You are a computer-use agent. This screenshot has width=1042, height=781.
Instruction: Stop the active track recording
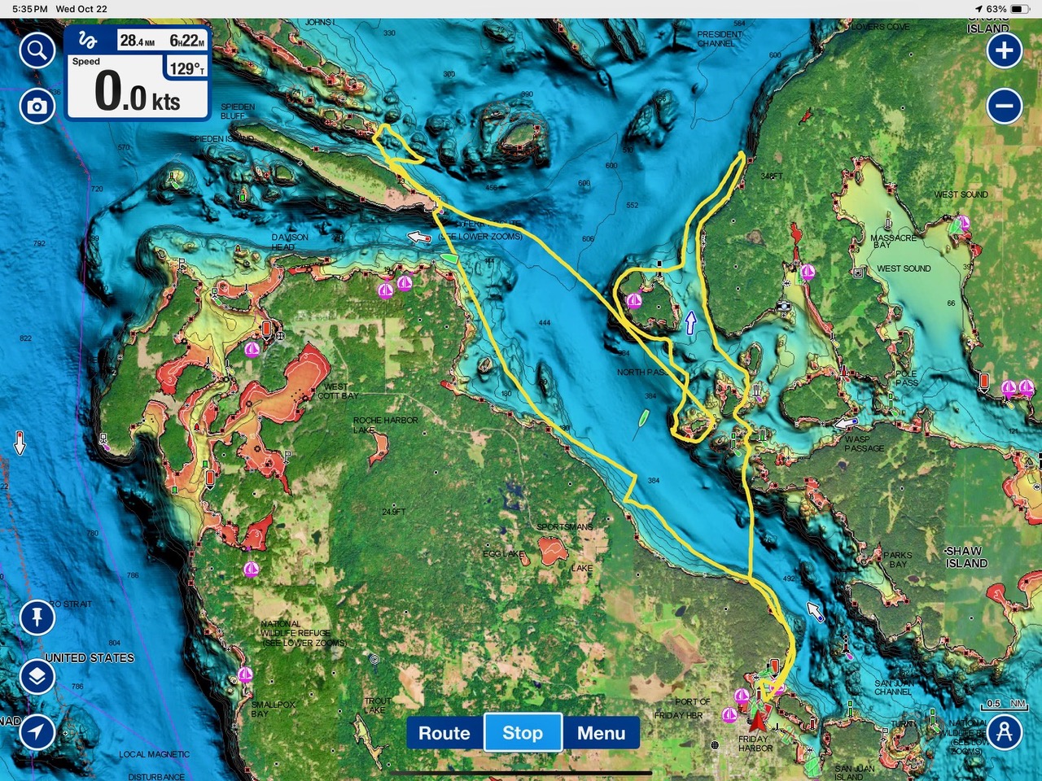coord(522,733)
